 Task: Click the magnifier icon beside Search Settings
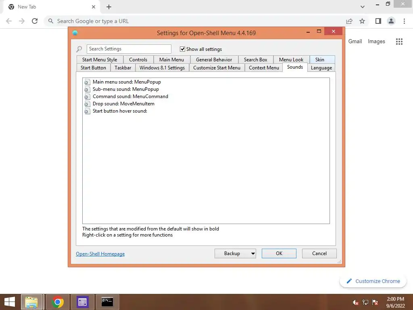79,49
